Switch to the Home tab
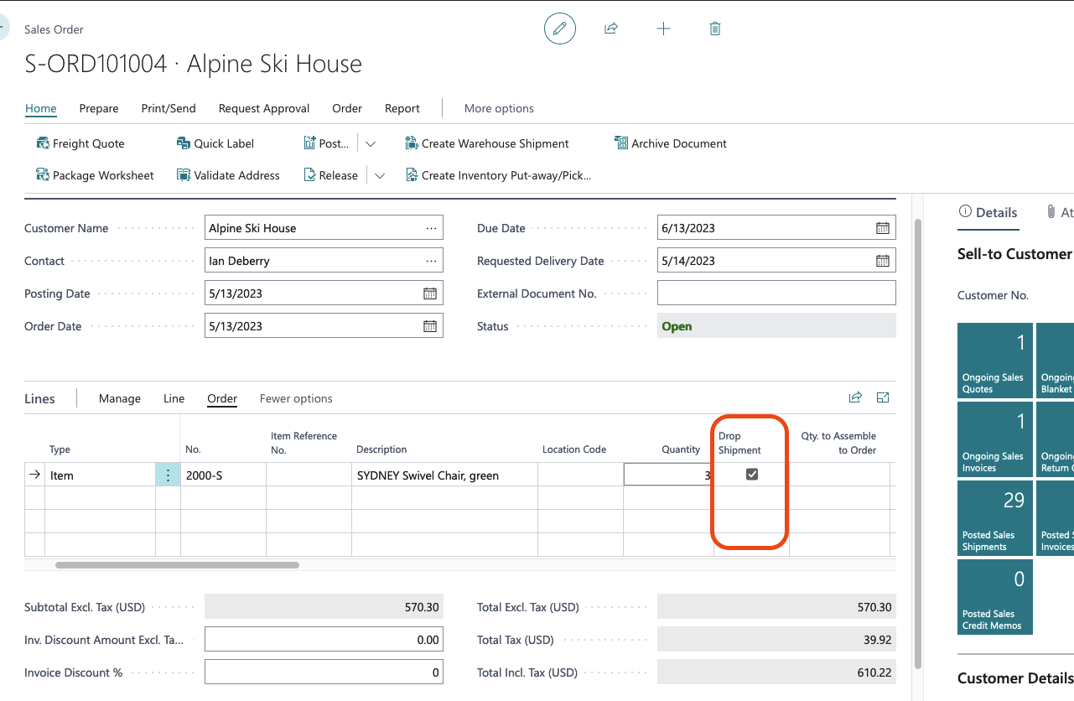Image resolution: width=1074 pixels, height=701 pixels. (41, 108)
